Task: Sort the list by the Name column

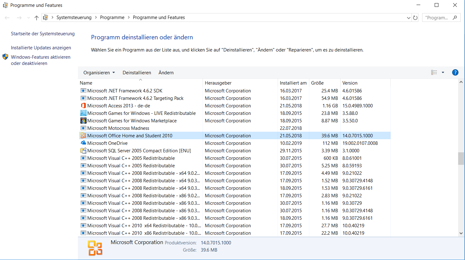Action: coord(140,83)
